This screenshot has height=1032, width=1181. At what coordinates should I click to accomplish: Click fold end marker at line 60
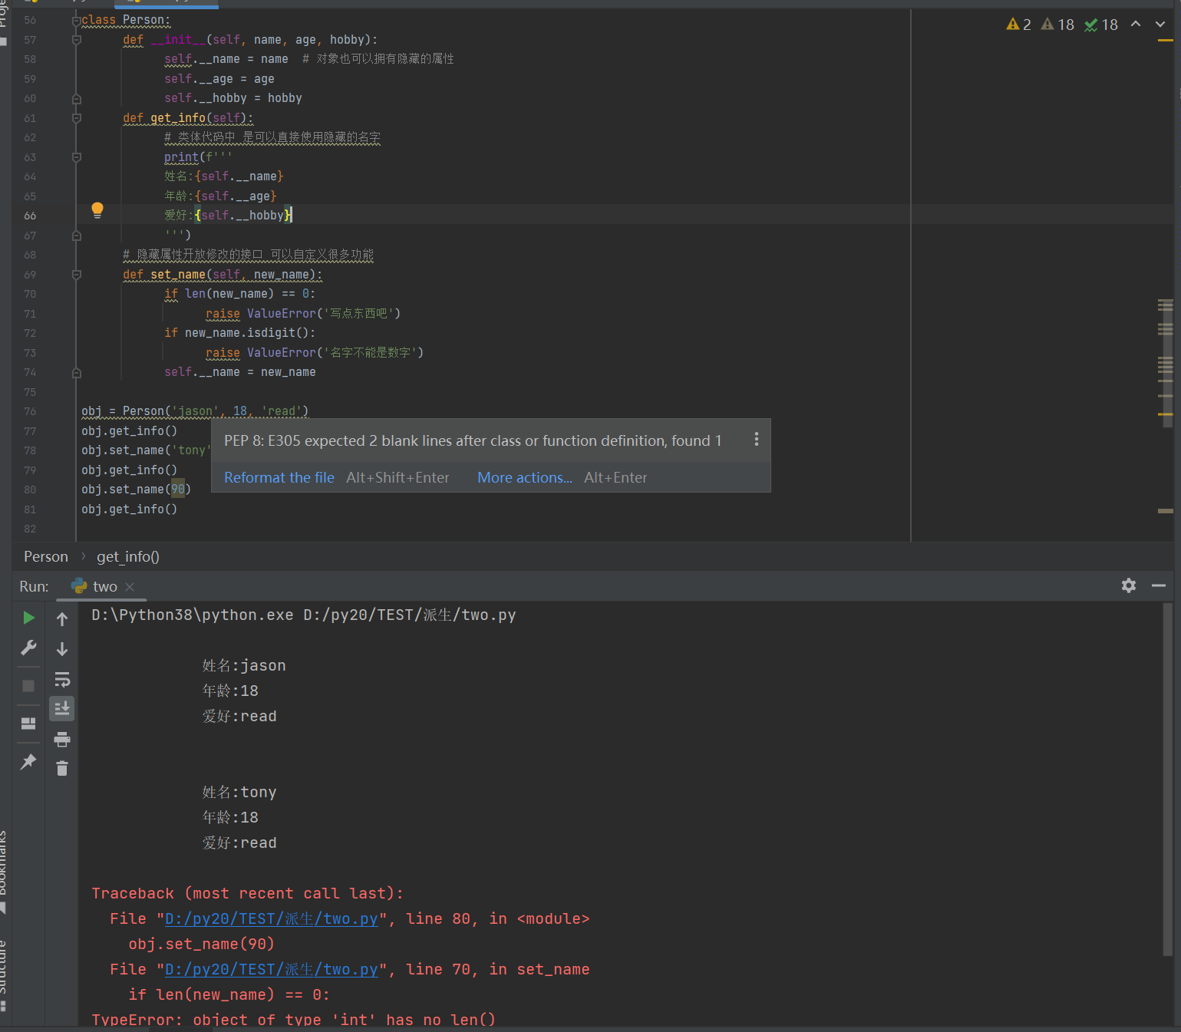tap(77, 98)
